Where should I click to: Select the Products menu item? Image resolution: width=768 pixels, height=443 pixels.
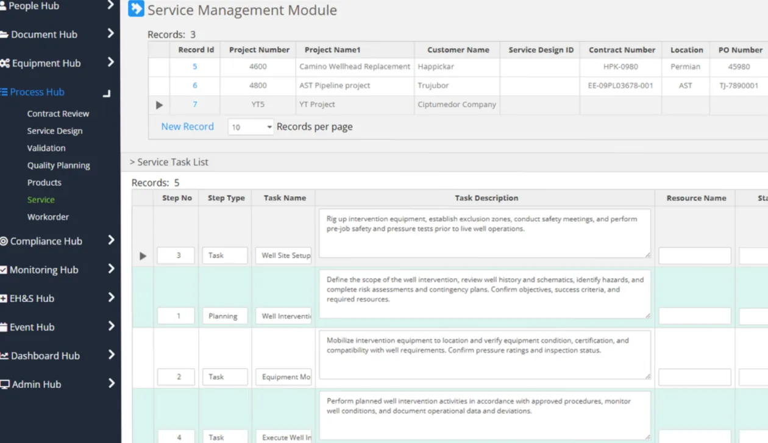(x=44, y=182)
